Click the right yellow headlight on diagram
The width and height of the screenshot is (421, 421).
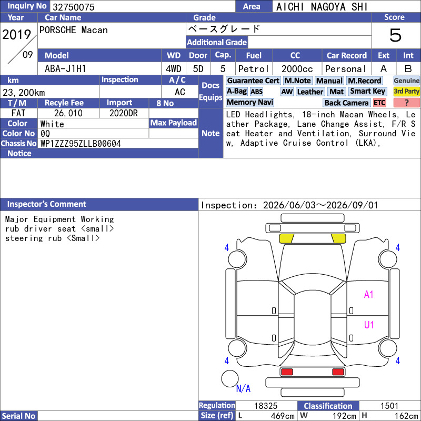[338, 238]
